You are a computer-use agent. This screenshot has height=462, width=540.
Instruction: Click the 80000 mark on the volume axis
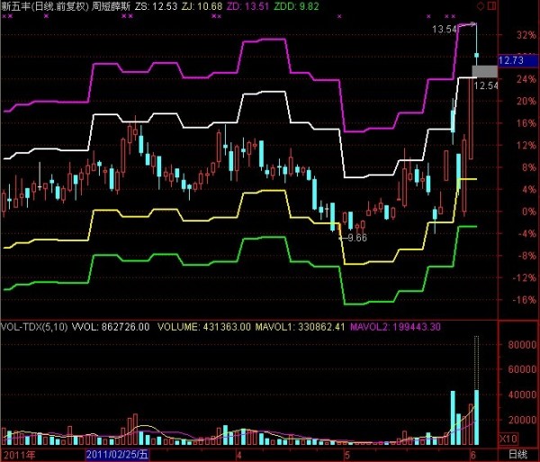point(516,345)
